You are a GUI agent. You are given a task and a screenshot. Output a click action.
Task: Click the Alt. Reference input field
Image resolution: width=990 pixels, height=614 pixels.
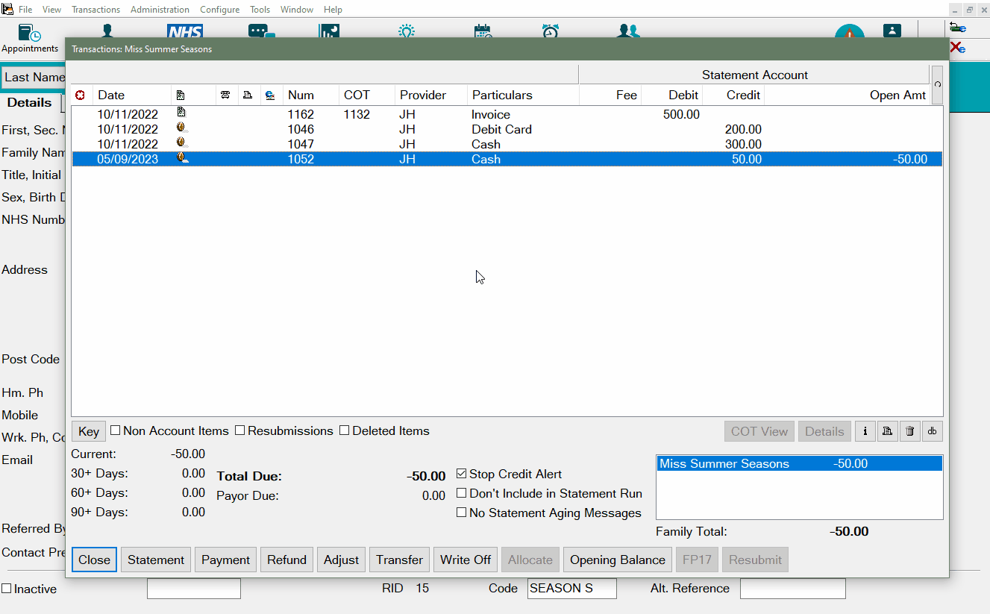793,589
